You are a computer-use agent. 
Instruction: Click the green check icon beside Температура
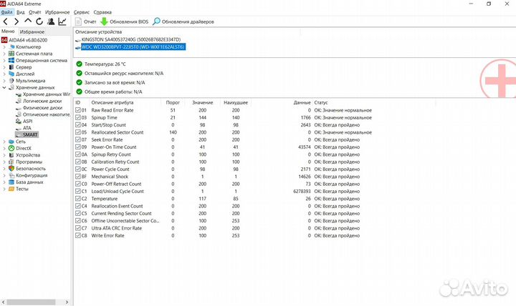(79, 64)
